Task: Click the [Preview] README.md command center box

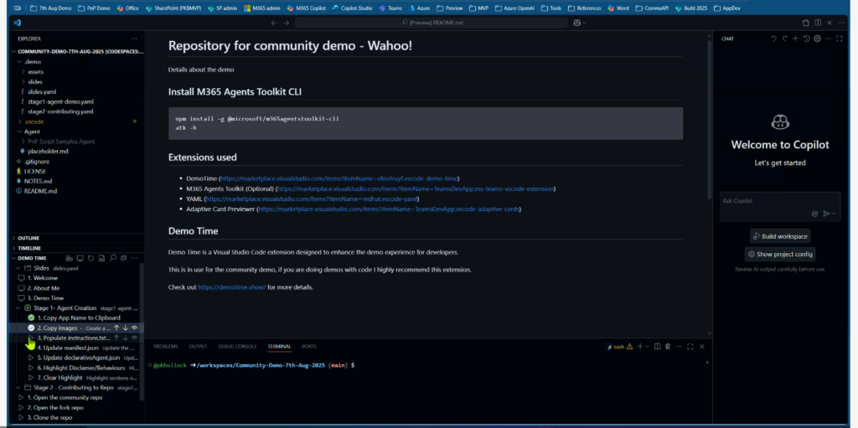Action: (432, 23)
